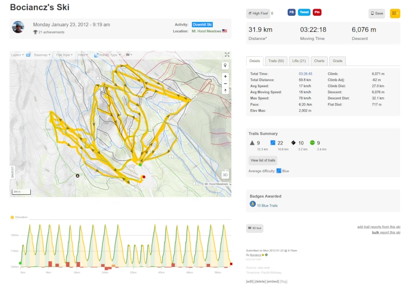
Task: Open the Layers dropdown on the map
Action: click(17, 55)
